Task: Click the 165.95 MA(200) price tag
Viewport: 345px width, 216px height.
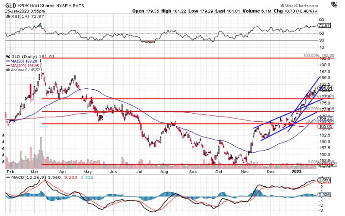Action: 325,126
